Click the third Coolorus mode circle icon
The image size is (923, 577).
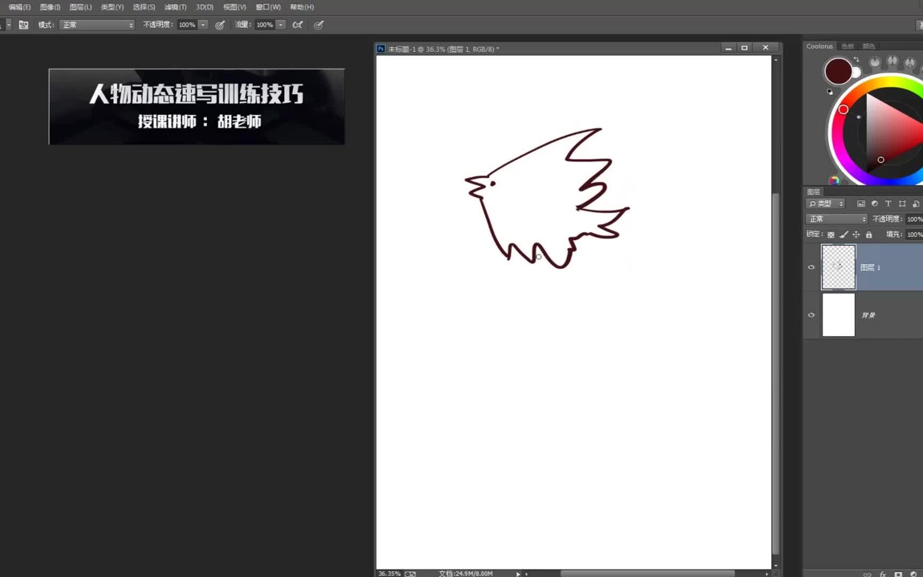pyautogui.click(x=910, y=63)
